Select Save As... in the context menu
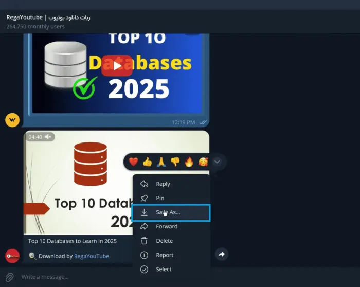The image size is (360, 287). click(x=171, y=212)
